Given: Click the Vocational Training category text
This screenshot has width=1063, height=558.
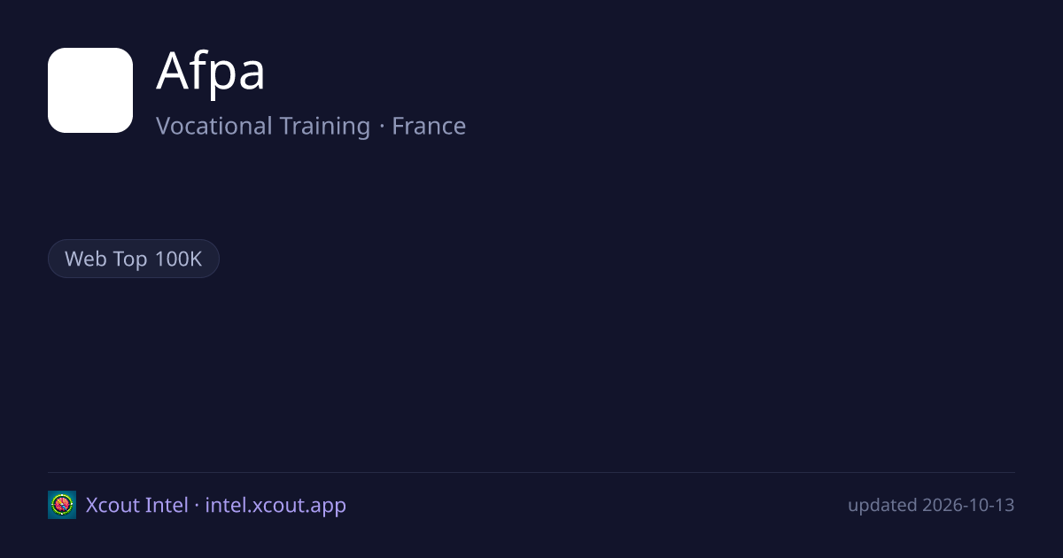Looking at the screenshot, I should [x=263, y=126].
